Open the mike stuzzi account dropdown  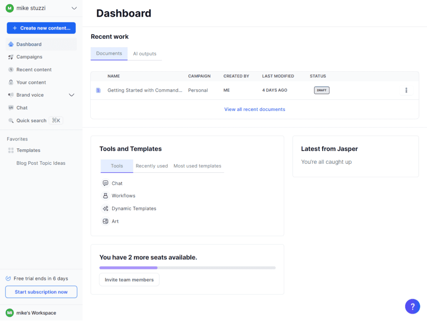(74, 8)
